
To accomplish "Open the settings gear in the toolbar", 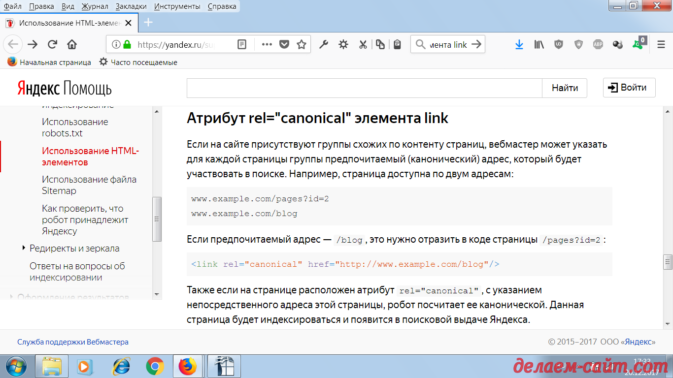I will (343, 44).
